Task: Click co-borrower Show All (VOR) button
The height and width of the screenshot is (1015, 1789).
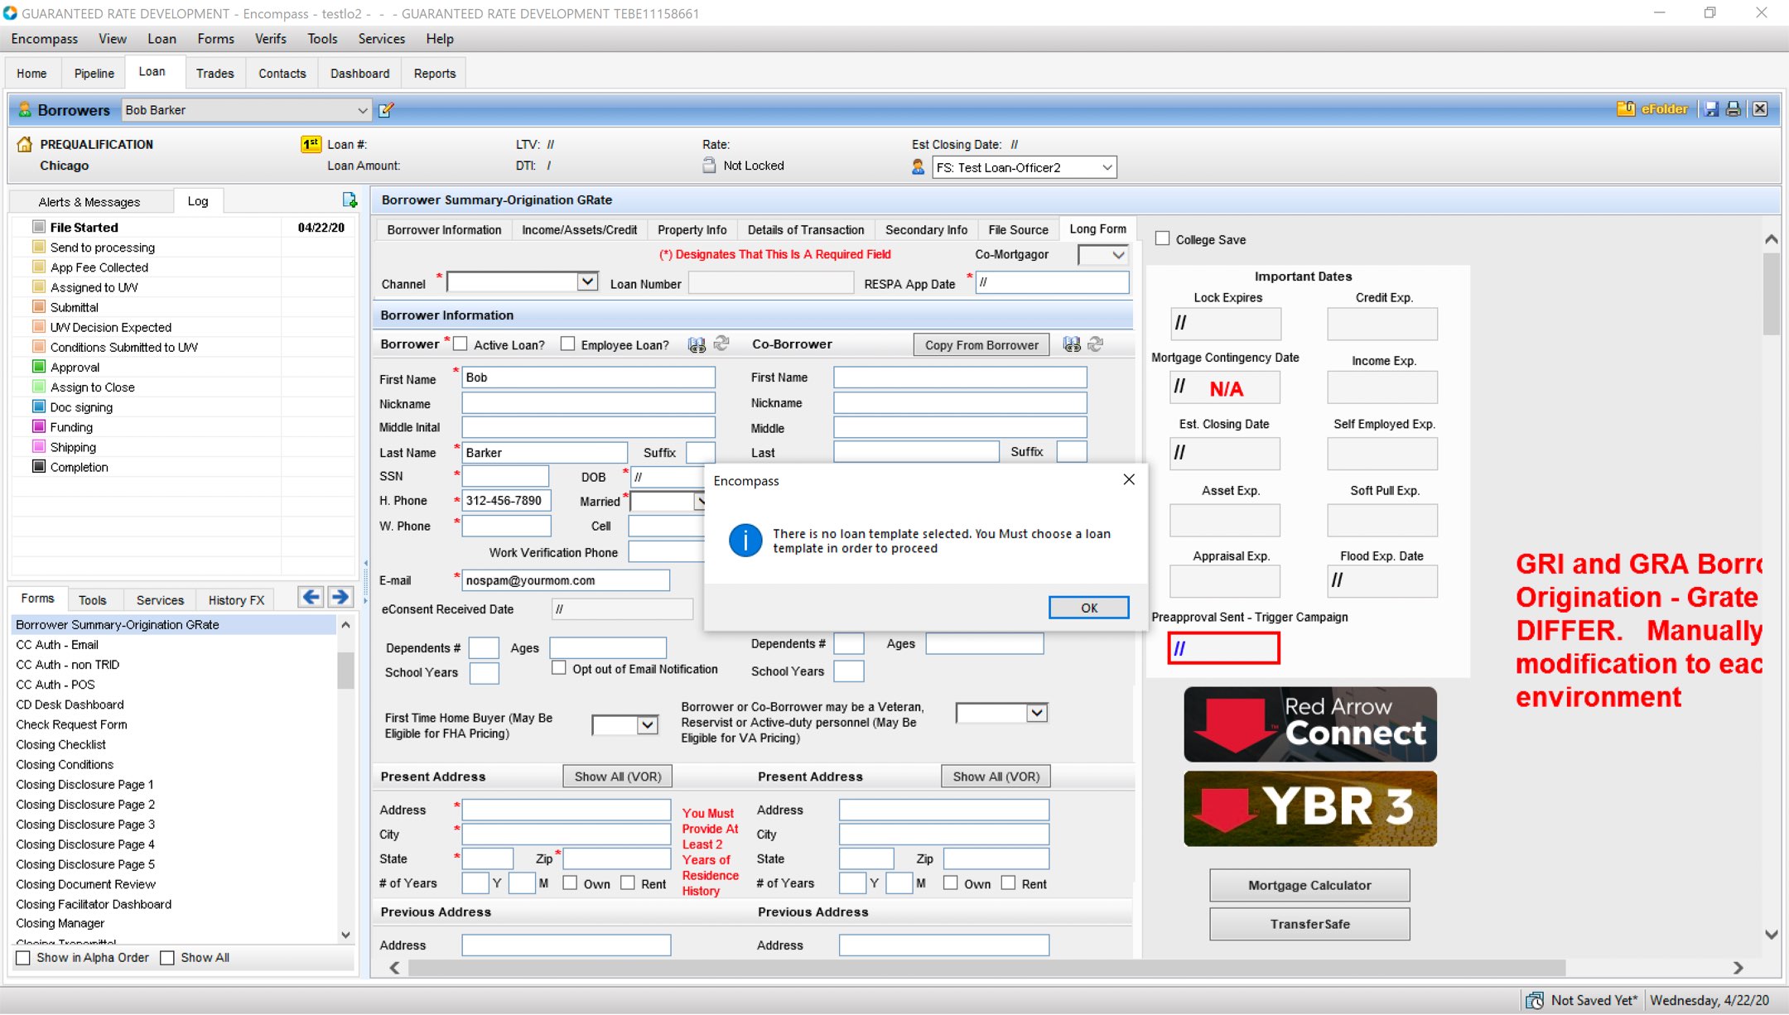Action: click(x=996, y=777)
